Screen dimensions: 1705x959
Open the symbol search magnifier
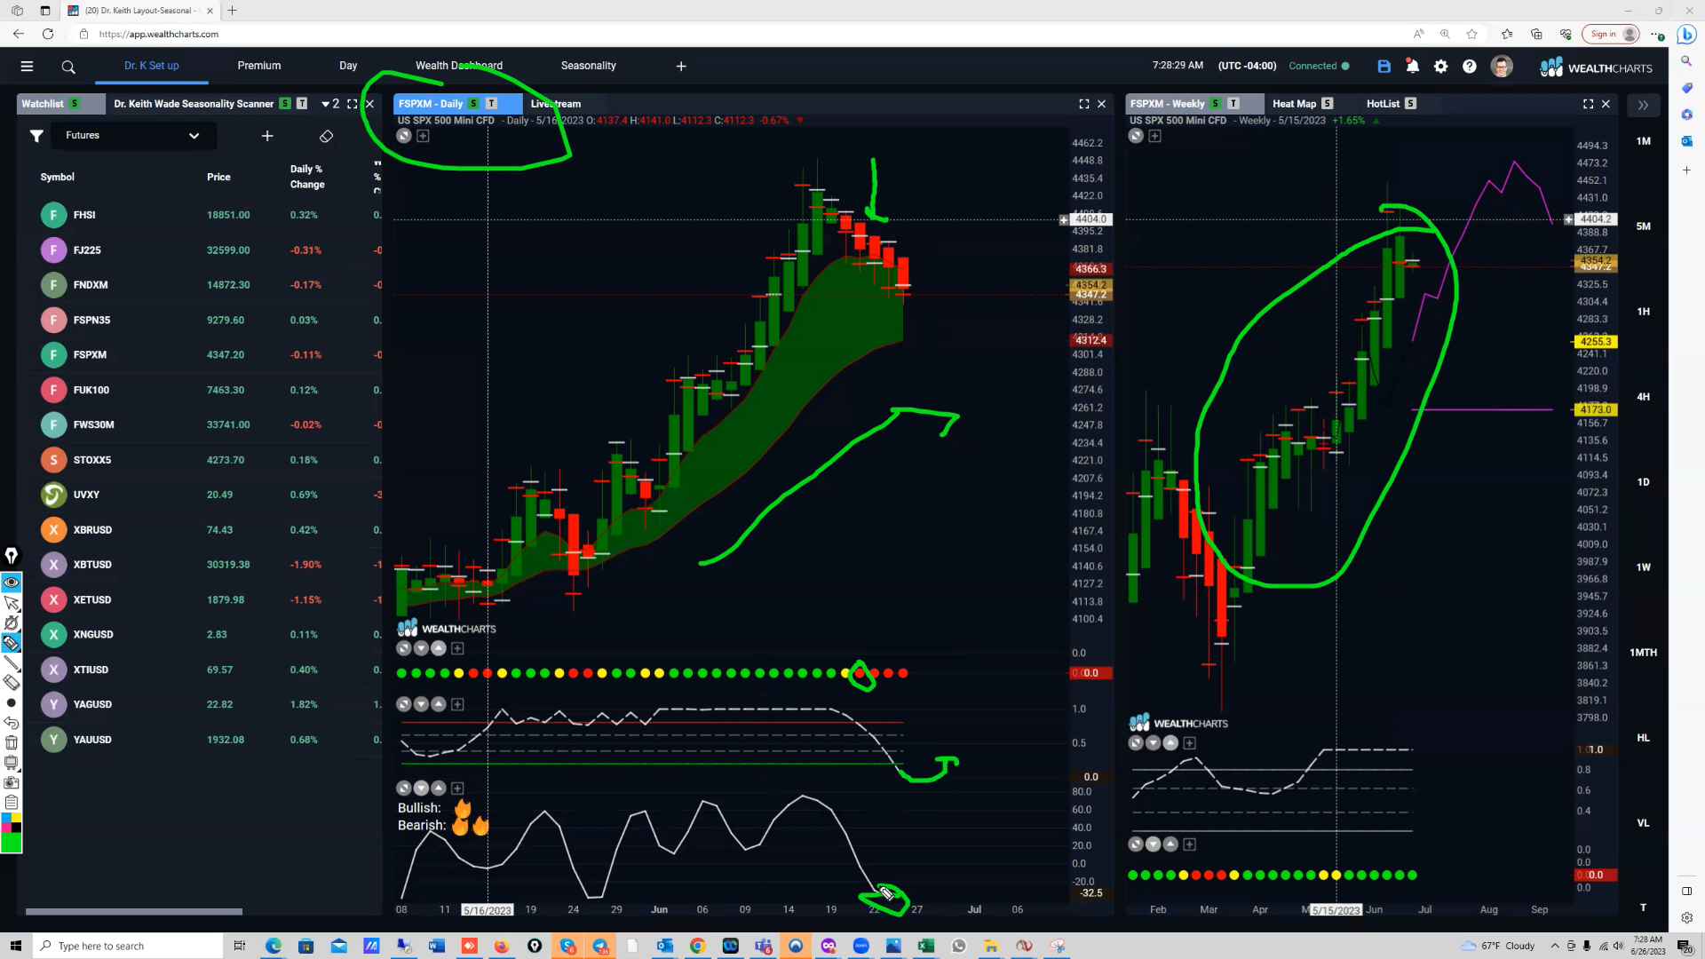pos(68,67)
